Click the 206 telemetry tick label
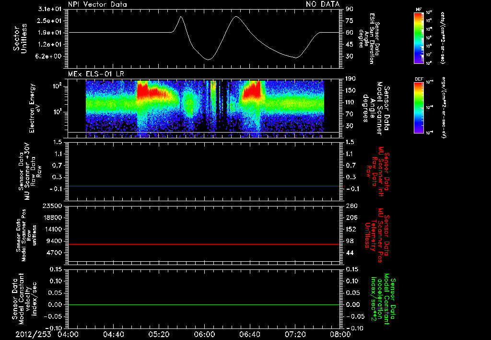The height and width of the screenshot is (340, 491). [x=351, y=218]
